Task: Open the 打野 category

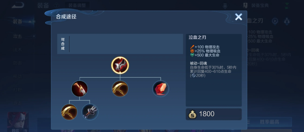Action: pos(18,90)
